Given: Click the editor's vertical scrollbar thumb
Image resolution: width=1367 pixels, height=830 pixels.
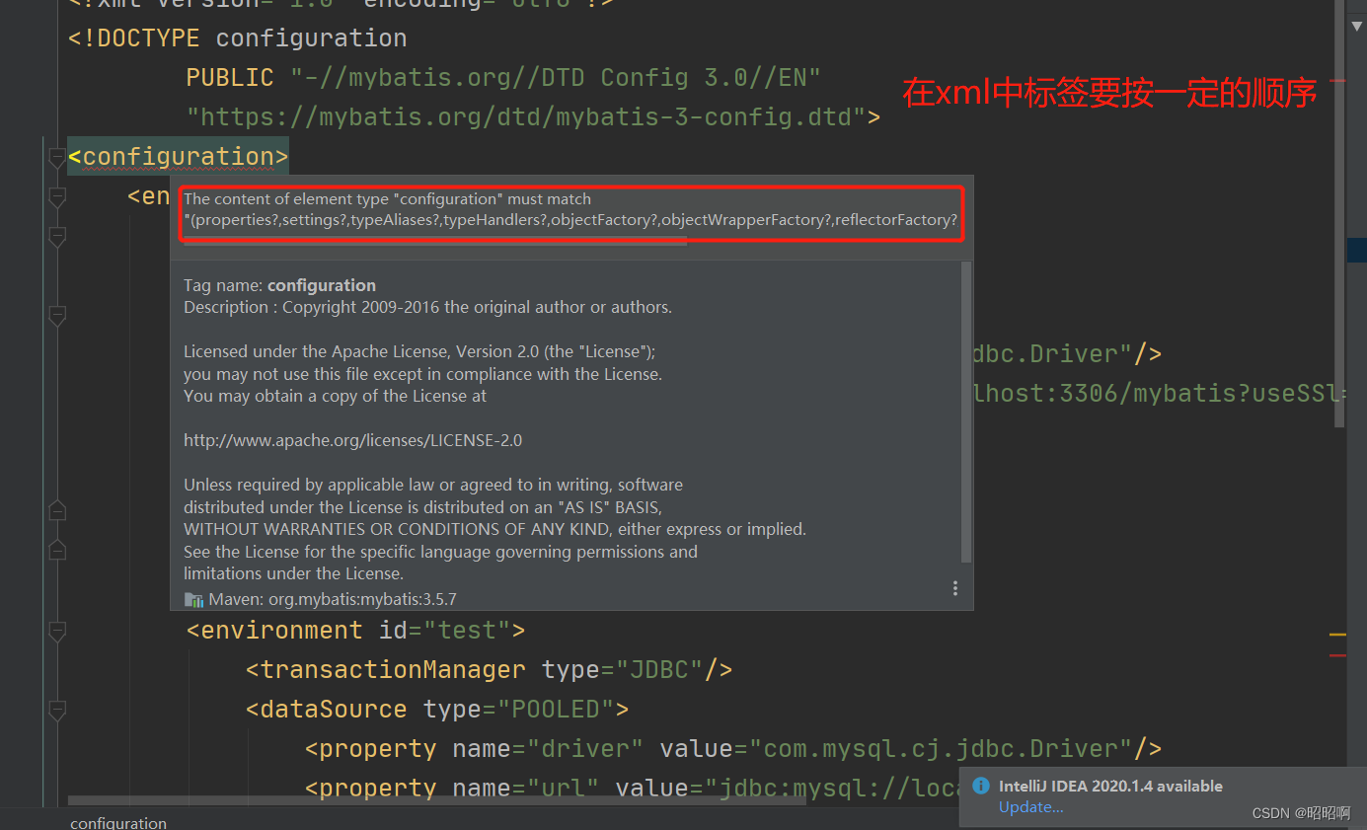Looking at the screenshot, I should click(1339, 212).
